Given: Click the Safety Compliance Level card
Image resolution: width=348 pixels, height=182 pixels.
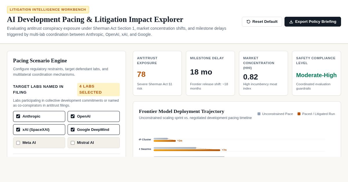Looking at the screenshot, I should (316, 73).
